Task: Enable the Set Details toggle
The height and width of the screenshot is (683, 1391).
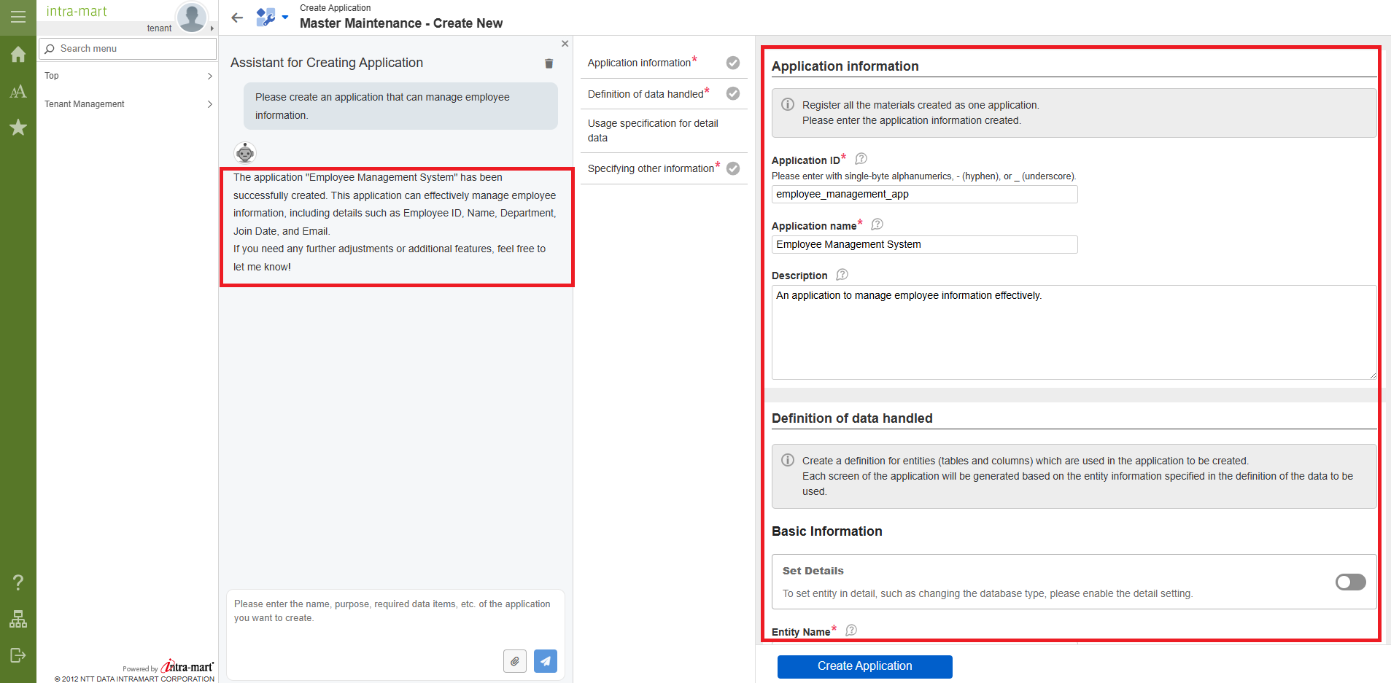Action: pos(1350,582)
